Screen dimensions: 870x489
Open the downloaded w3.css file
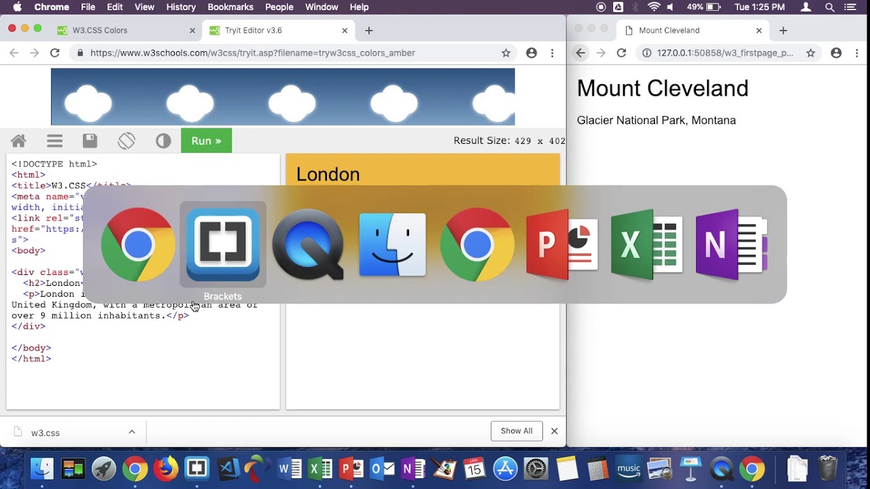pyautogui.click(x=45, y=433)
